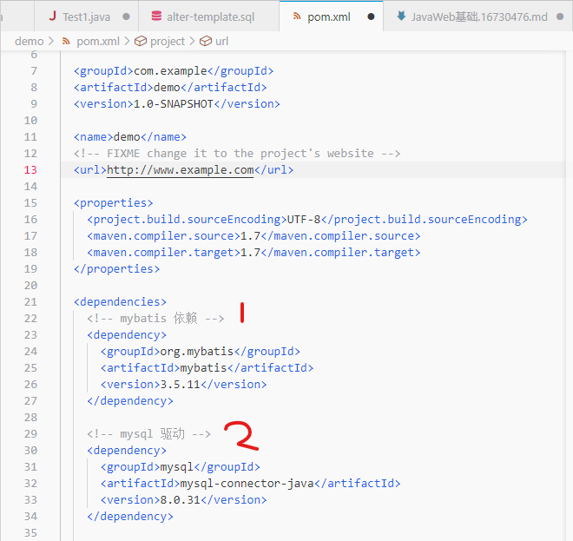Screen dimensions: 573x541
Task: Click mysql-connector-java artifactId value
Action: point(247,484)
